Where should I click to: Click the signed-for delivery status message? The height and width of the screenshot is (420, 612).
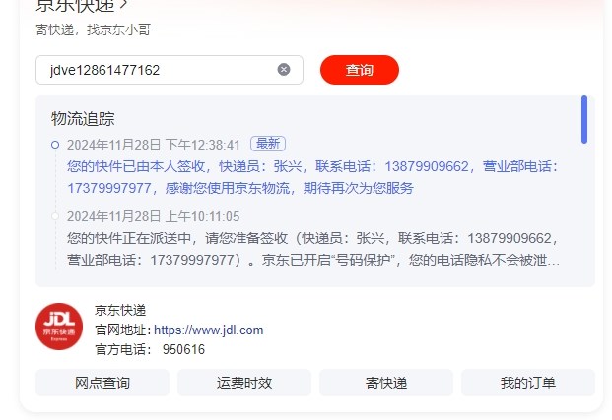pyautogui.click(x=313, y=177)
